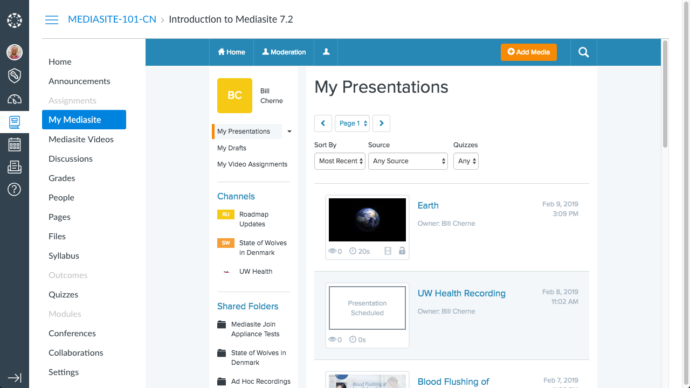690x388 pixels.
Task: Open the Canvas logo home icon
Action: (15, 21)
